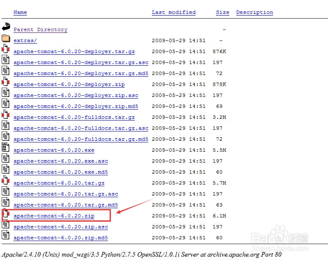The width and height of the screenshot is (328, 260).
Task: Click the text file icon beside 6.0.20.zip.md5
Action: point(5,235)
